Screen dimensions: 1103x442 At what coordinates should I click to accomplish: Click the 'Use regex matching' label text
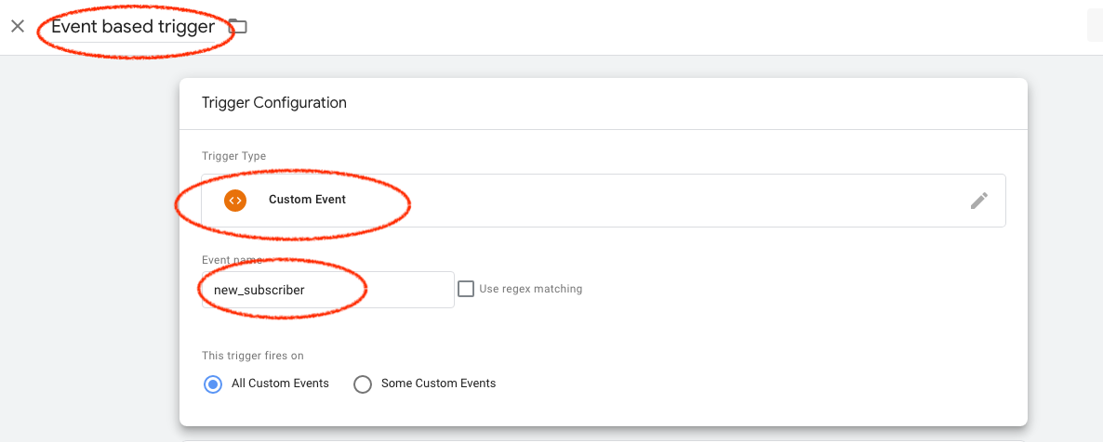(x=530, y=289)
